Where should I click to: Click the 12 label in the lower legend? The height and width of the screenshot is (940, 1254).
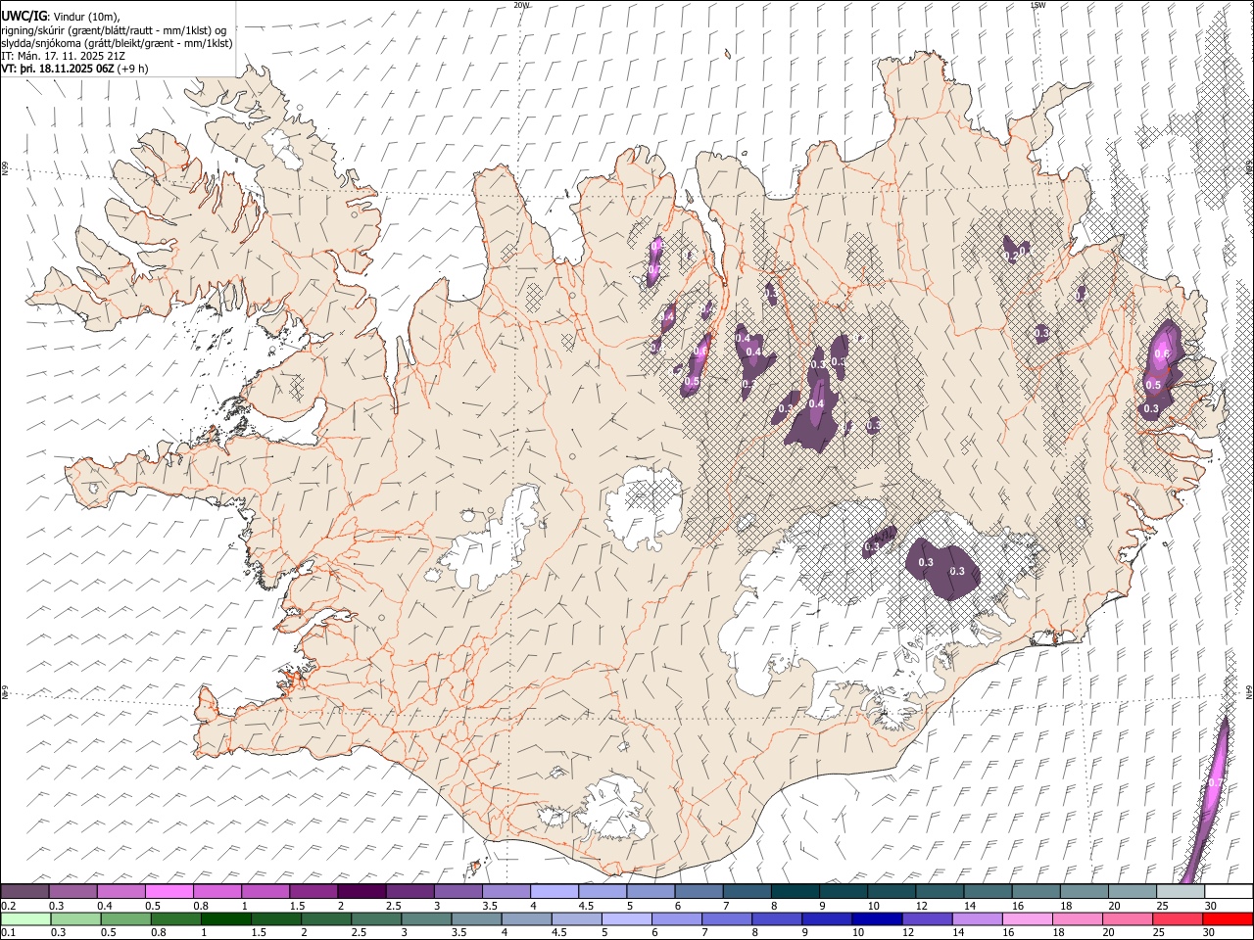click(909, 933)
